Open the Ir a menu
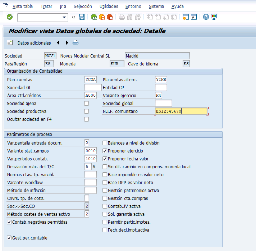The image size is (256, 251). click(x=63, y=6)
